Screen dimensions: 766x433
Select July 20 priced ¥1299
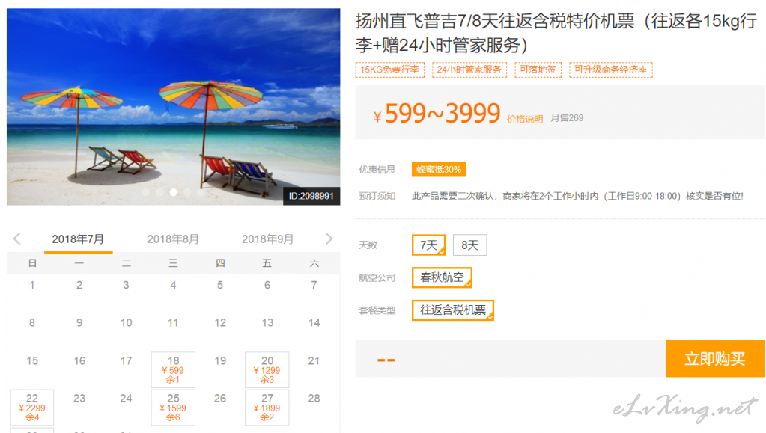click(267, 369)
